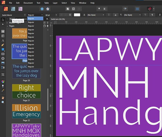Open the Document menu
Image resolution: width=162 pixels, height=137 pixels.
coord(28,3)
